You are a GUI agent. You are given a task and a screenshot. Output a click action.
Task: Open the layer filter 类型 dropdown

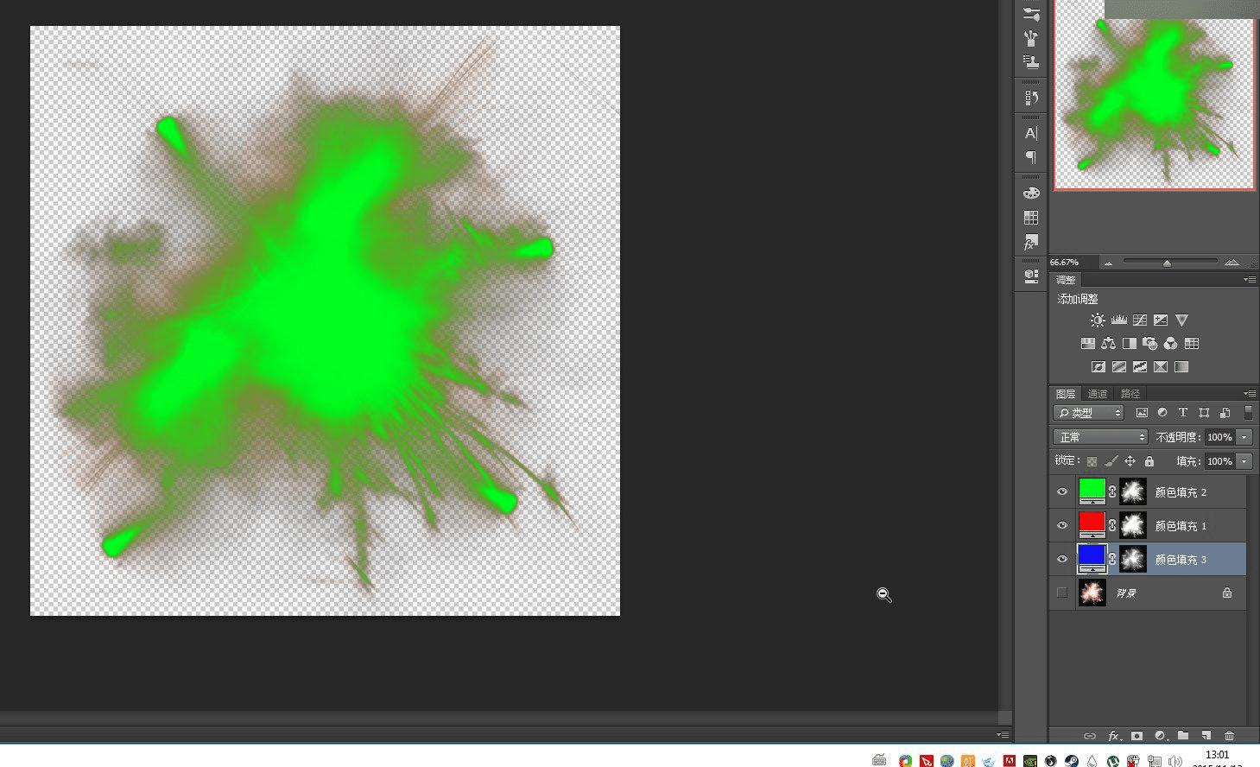tap(1089, 413)
